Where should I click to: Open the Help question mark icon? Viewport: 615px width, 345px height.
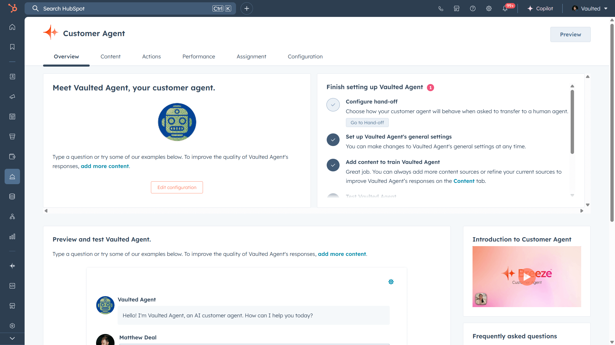473,8
